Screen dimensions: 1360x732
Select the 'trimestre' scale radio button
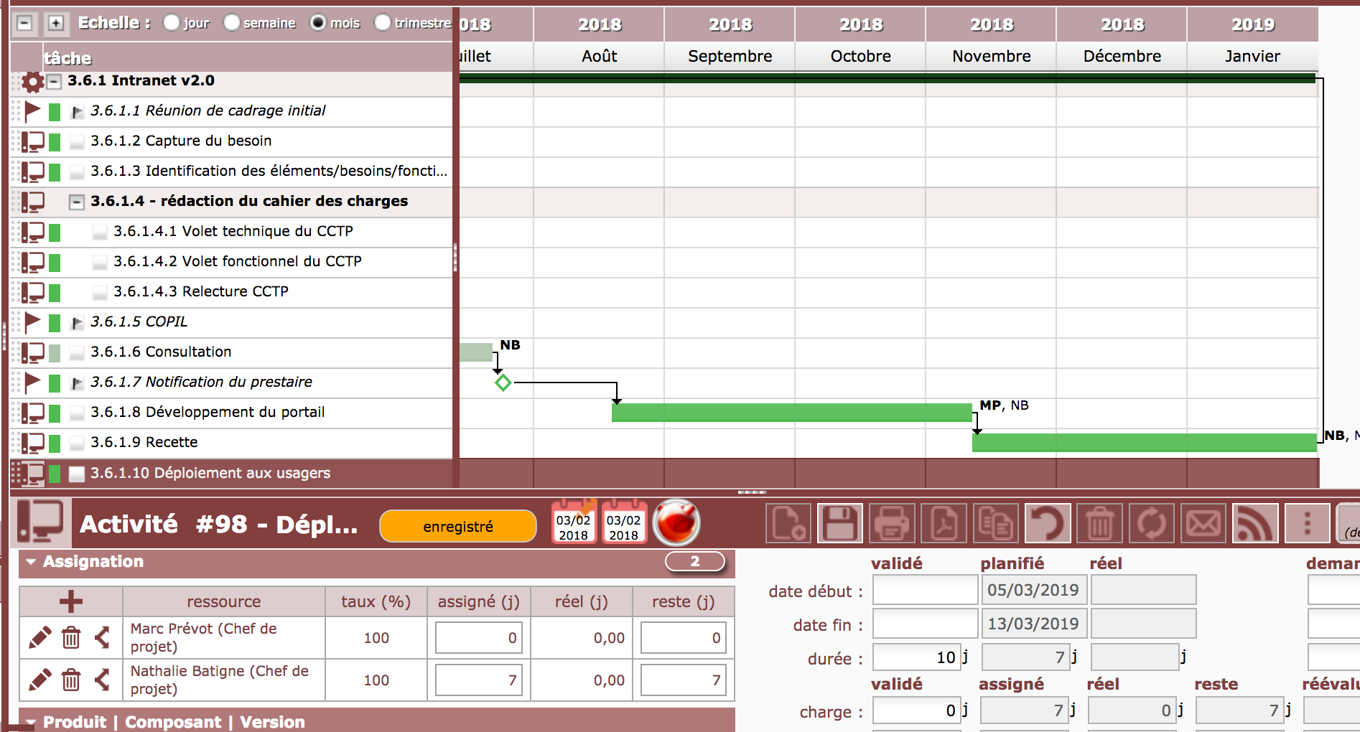click(383, 23)
